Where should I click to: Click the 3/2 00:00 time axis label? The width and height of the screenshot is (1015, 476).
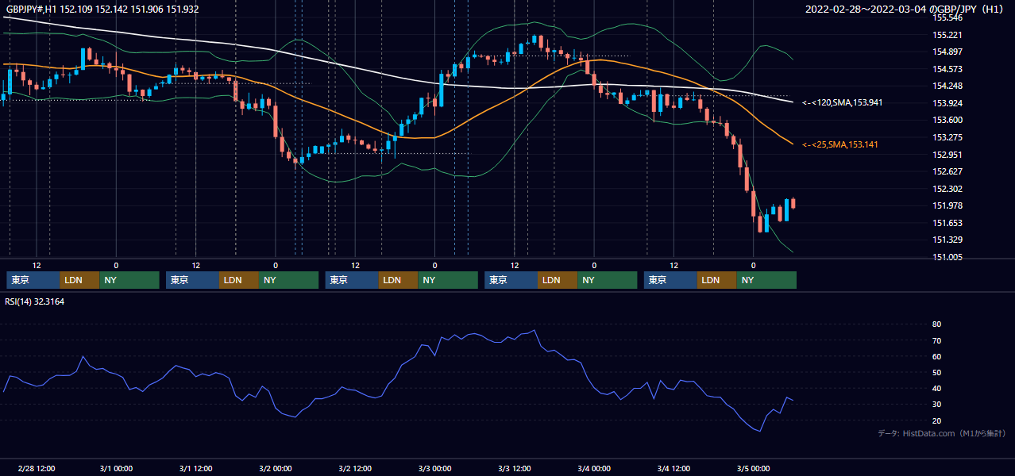[276, 468]
